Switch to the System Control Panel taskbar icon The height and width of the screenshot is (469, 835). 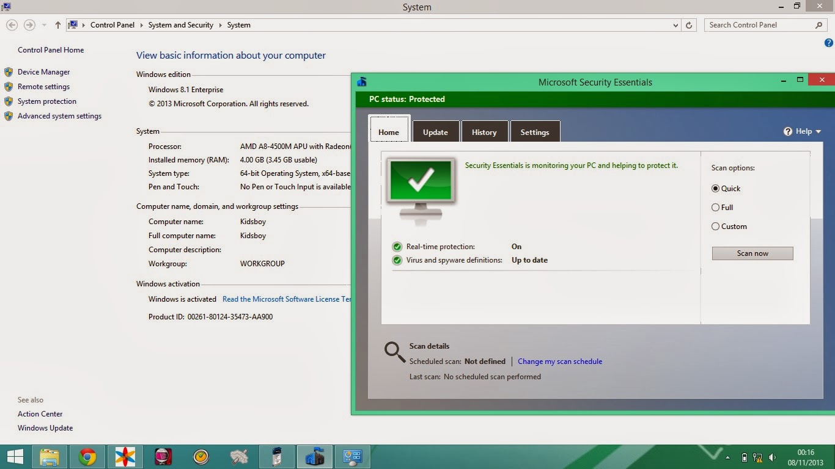tap(353, 457)
